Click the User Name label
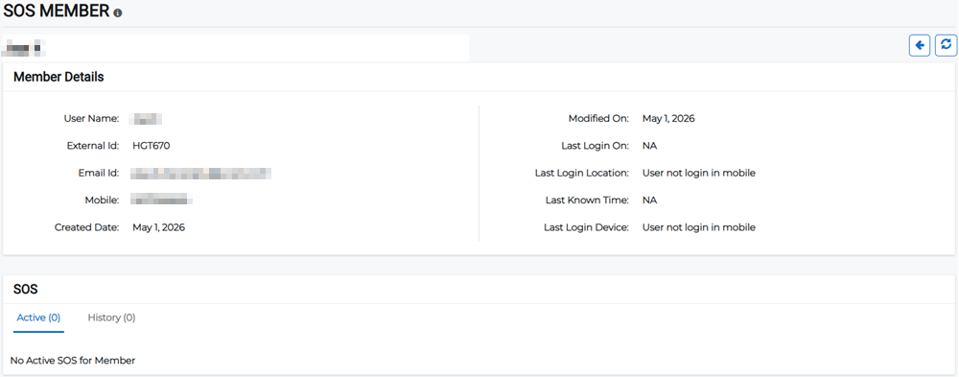This screenshot has width=959, height=377. pyautogui.click(x=91, y=119)
